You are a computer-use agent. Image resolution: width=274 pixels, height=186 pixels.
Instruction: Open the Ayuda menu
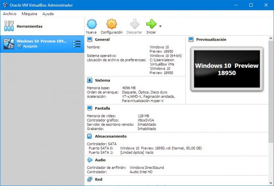(48, 13)
